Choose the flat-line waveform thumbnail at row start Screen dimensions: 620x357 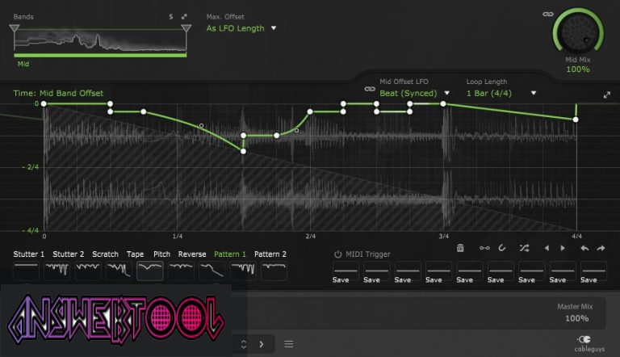tap(26, 271)
